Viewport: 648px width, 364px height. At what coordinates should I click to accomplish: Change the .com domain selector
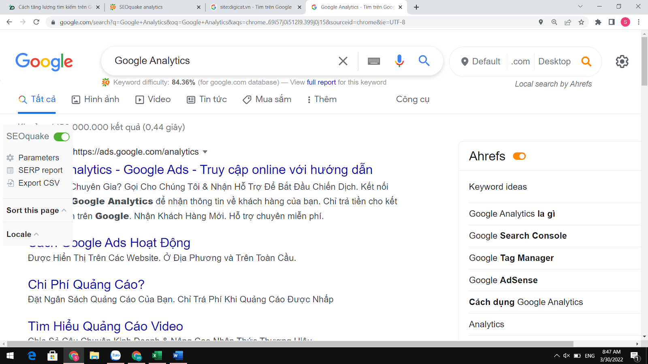(520, 61)
